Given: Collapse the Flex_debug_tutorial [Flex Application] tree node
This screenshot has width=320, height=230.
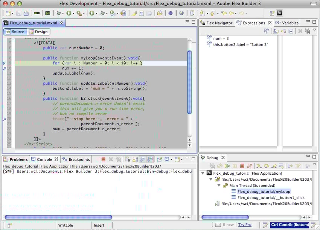Looking at the screenshot, I should tap(203, 173).
